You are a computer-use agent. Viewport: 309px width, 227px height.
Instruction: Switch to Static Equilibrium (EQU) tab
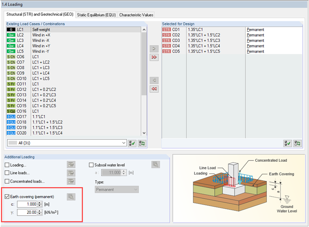pos(96,15)
